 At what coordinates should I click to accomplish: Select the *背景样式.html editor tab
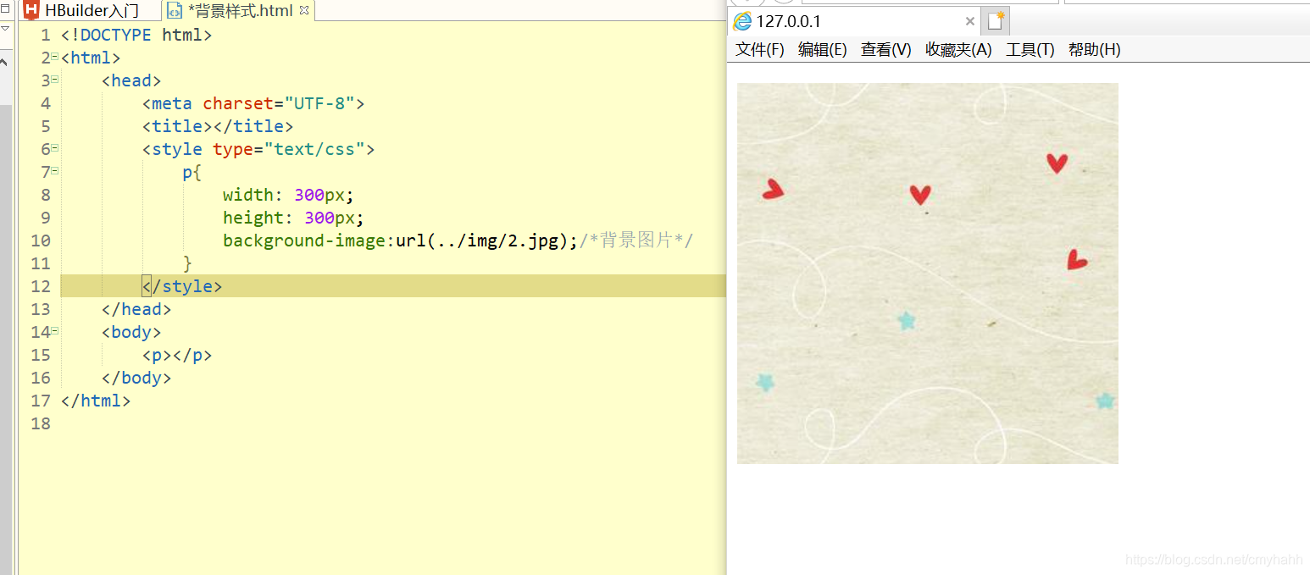pos(240,11)
